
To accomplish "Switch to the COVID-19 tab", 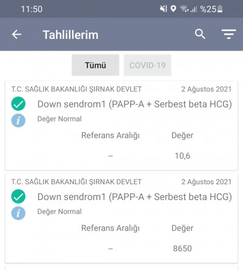I will [148, 65].
